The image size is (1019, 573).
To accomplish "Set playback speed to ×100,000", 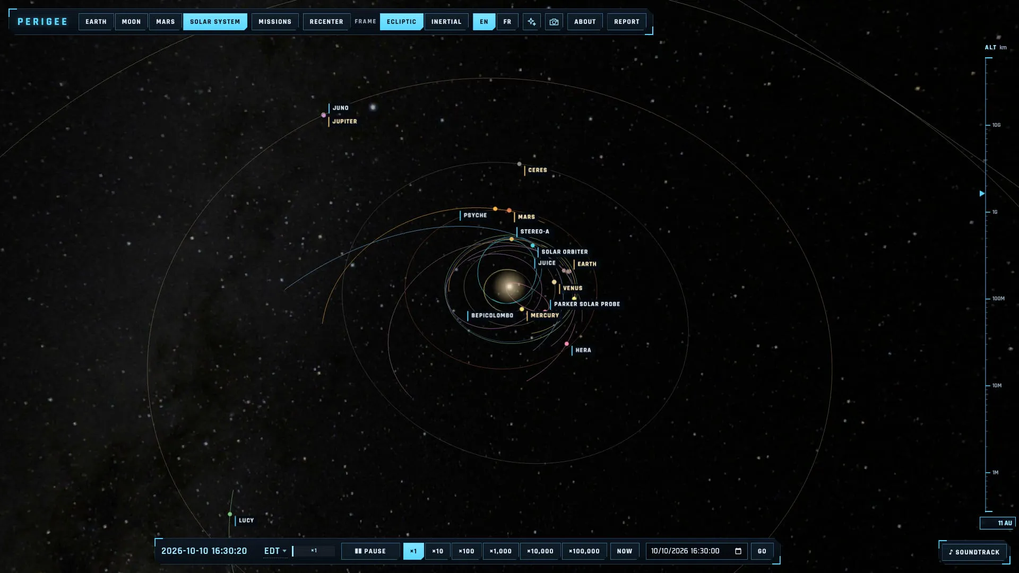I will pos(584,551).
